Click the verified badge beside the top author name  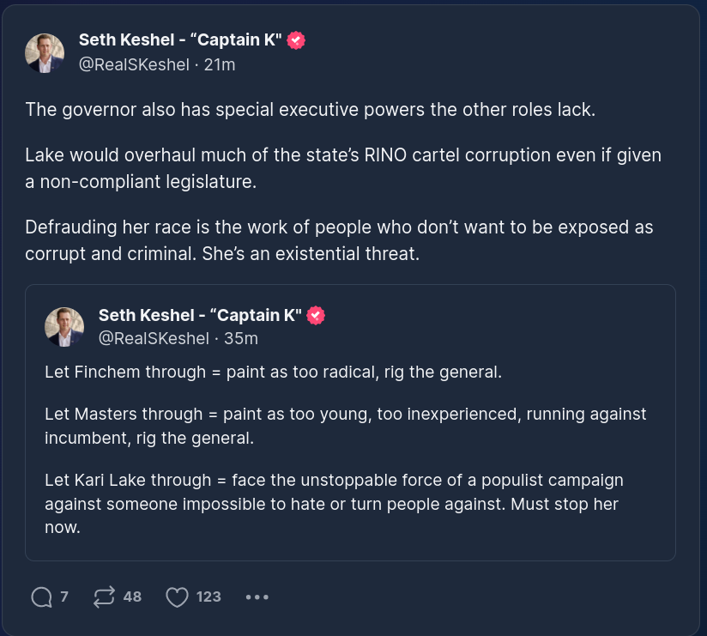[296, 39]
